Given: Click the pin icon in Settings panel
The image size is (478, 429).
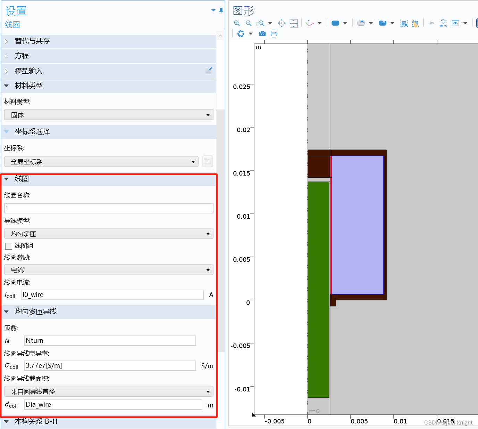Looking at the screenshot, I should (221, 10).
